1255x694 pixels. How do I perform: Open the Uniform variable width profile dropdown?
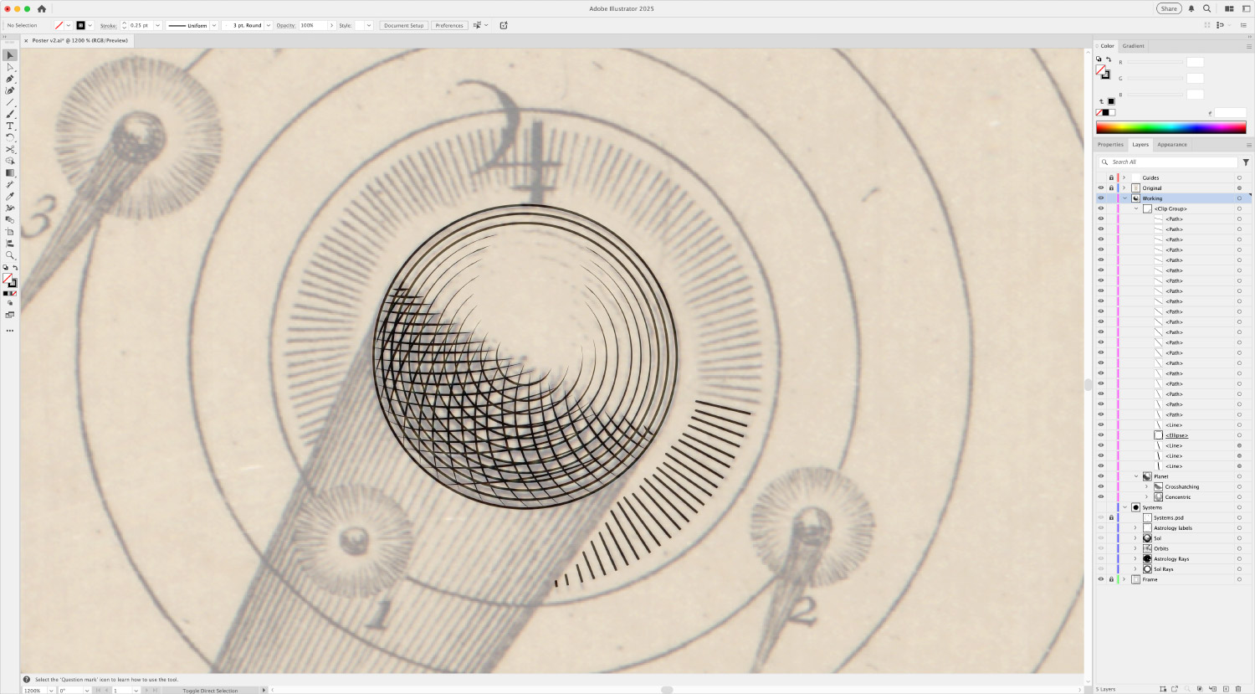(214, 25)
